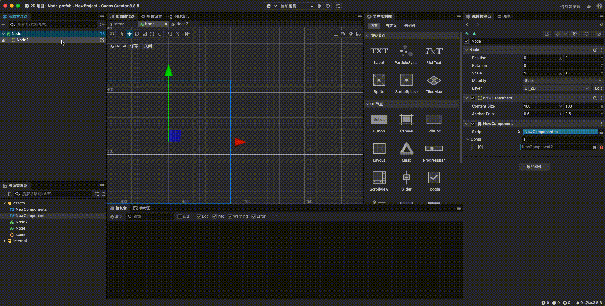Viewport: 605px width, 306px height.
Task: Collapse the cc.UITransform component section
Action: point(466,98)
